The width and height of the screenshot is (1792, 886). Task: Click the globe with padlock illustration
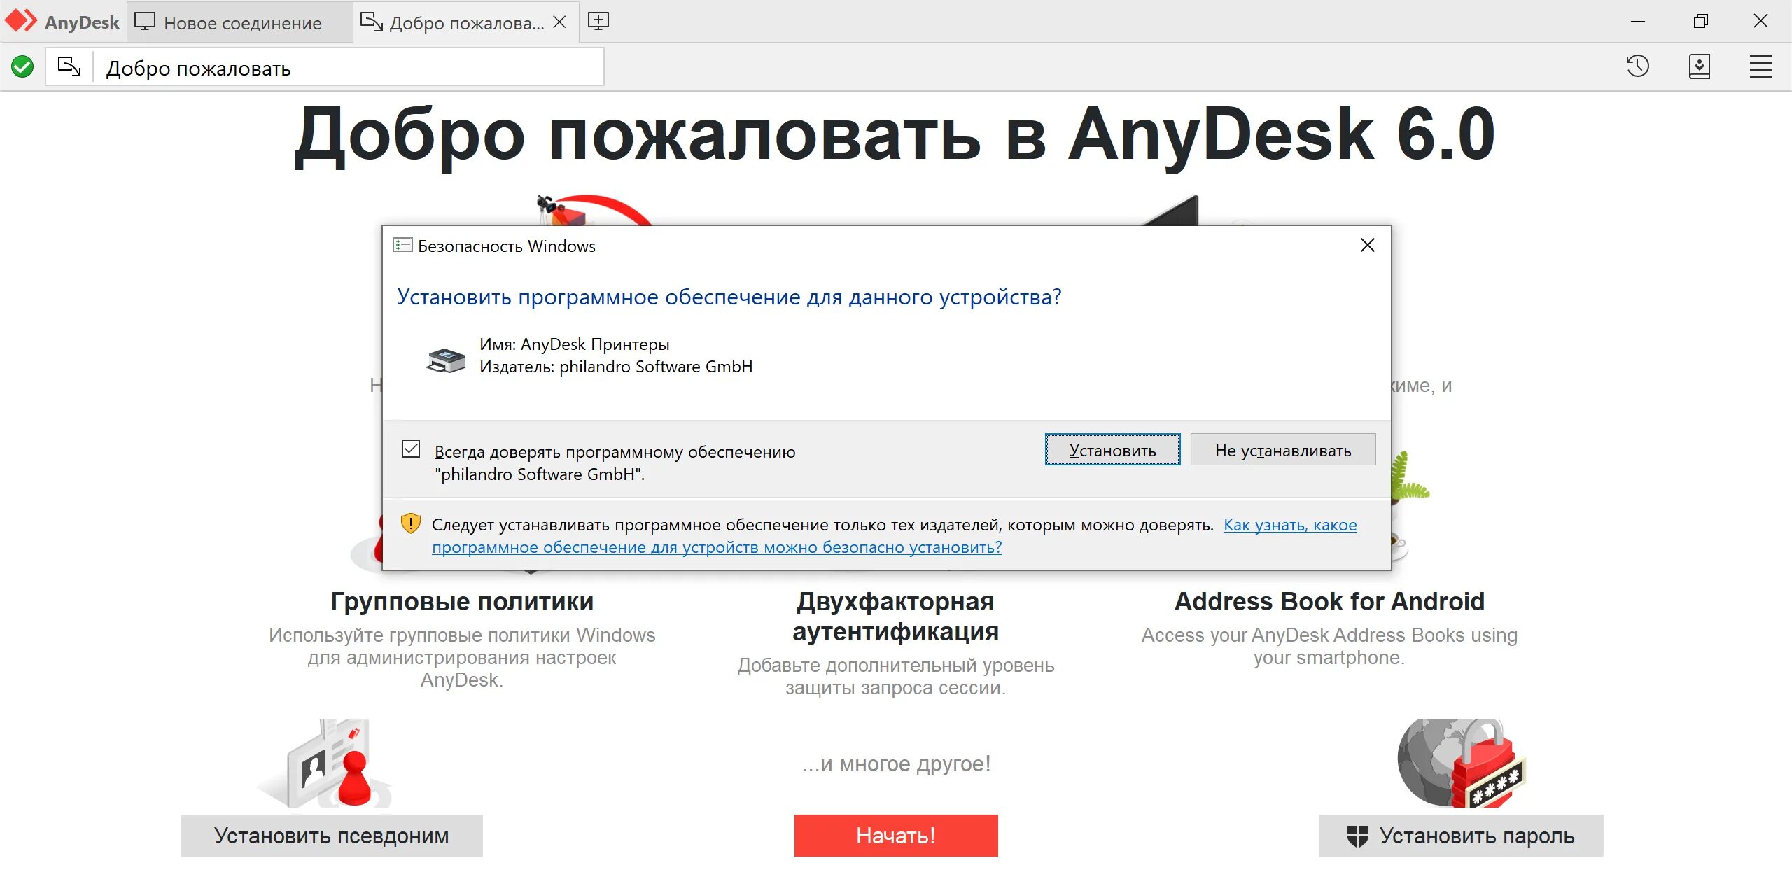click(x=1461, y=764)
